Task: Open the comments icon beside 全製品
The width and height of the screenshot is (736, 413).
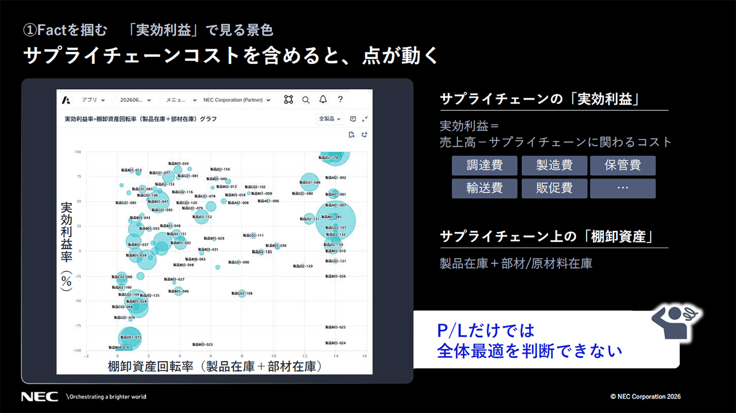Action: 353,119
